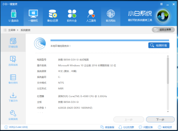The image size is (179, 131).
Task: Click the i5-4590 CPU value
Action: click(x=83, y=96)
